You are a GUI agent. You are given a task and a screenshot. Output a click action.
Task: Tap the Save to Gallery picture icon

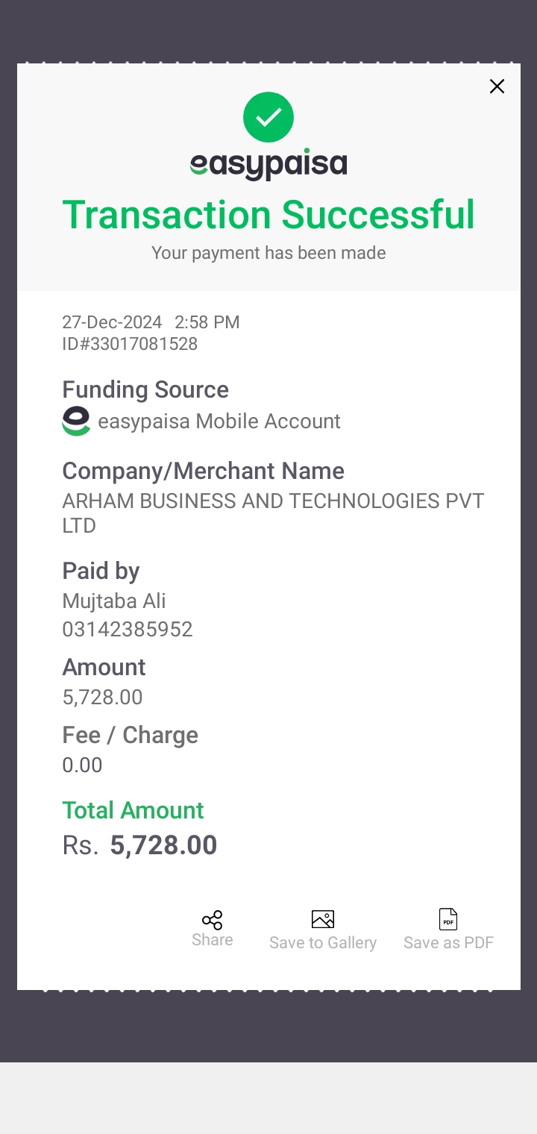click(x=323, y=919)
